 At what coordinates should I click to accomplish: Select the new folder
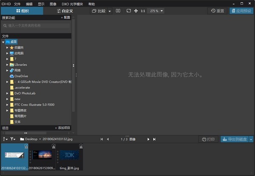tap(17, 99)
